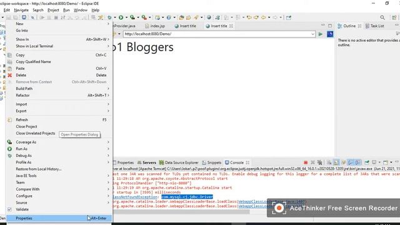
Task: Click the Display Selected Console icon
Action: pyautogui.click(x=374, y=162)
